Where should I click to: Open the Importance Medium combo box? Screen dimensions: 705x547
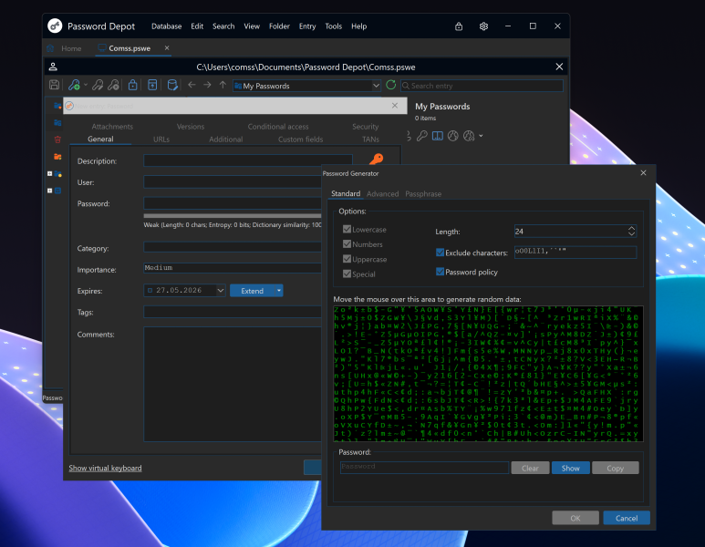[233, 268]
